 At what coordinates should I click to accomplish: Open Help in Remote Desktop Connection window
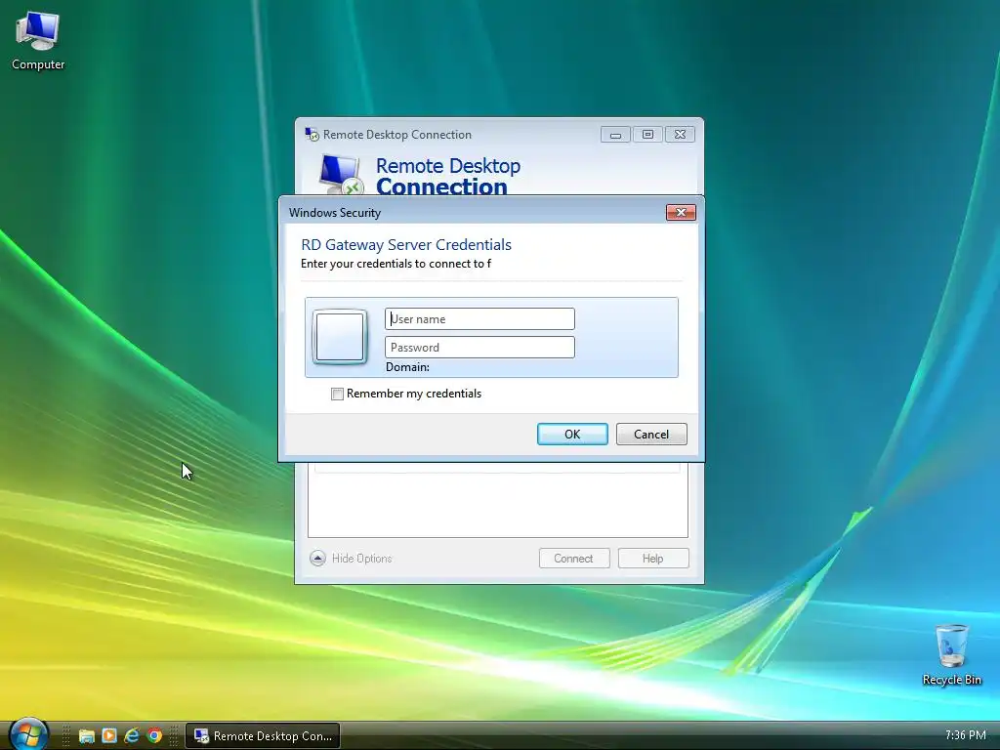(x=653, y=559)
